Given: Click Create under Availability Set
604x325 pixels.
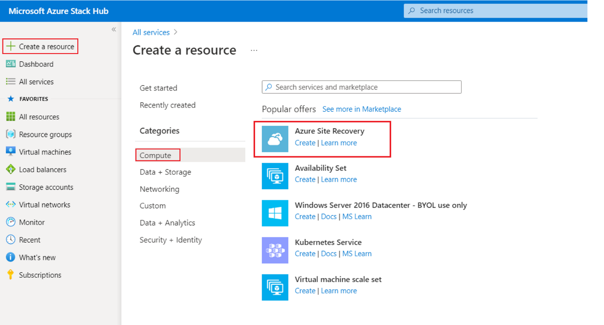Looking at the screenshot, I should pyautogui.click(x=305, y=179).
